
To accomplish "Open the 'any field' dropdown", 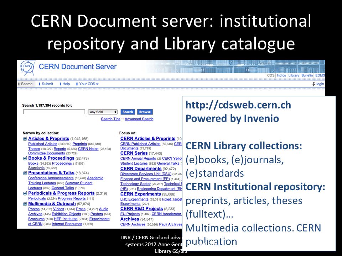I will (x=103, y=112).
